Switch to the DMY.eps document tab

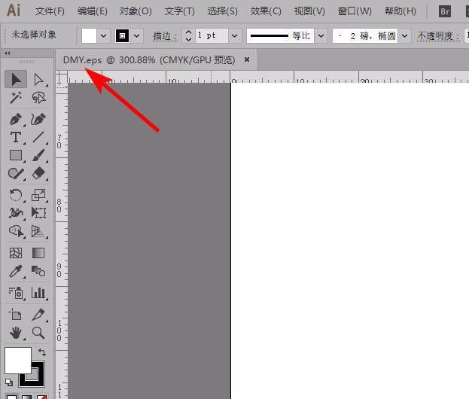pyautogui.click(x=148, y=60)
